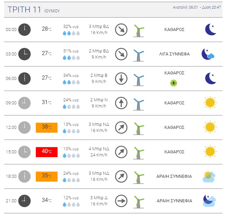
Task: Click the partly cloudy sun icon at 18:00
Action: (x=209, y=176)
